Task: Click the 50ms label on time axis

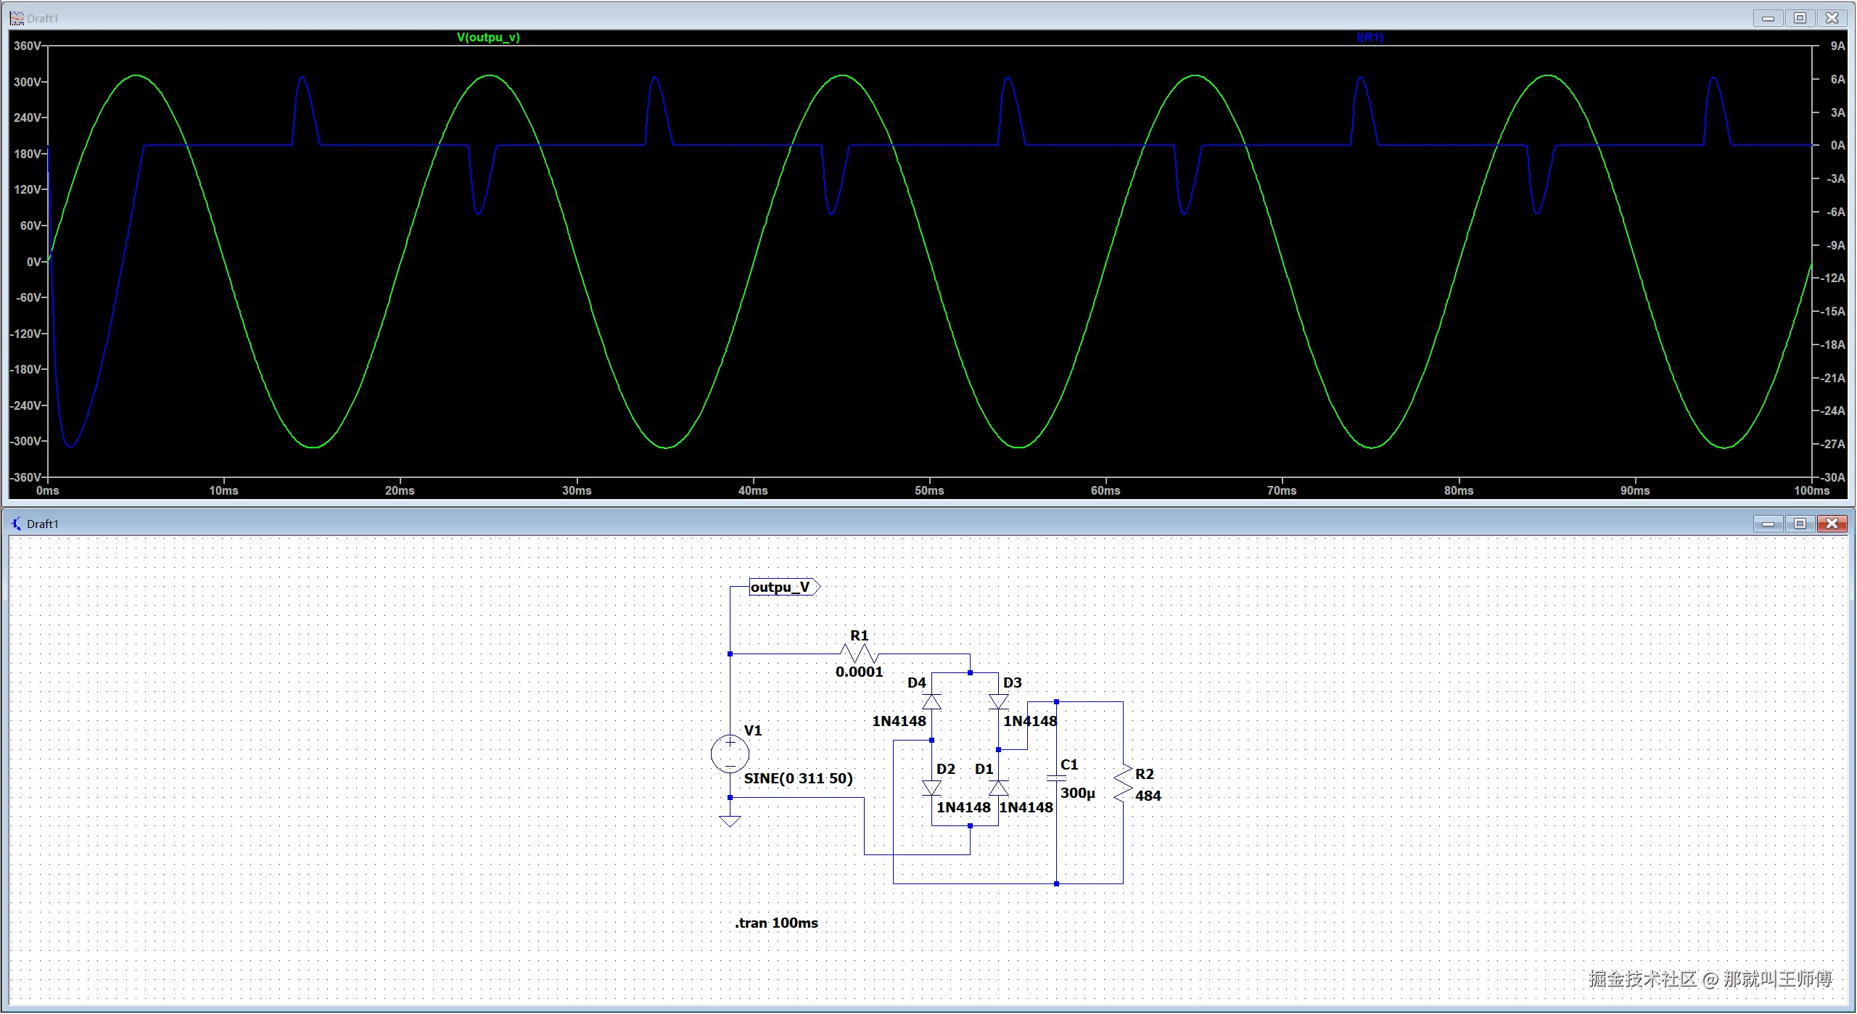Action: pos(929,491)
